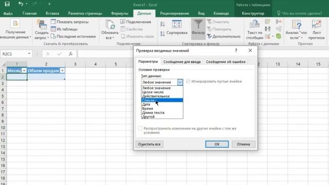Confirm the dialog with ОК

(x=217, y=144)
